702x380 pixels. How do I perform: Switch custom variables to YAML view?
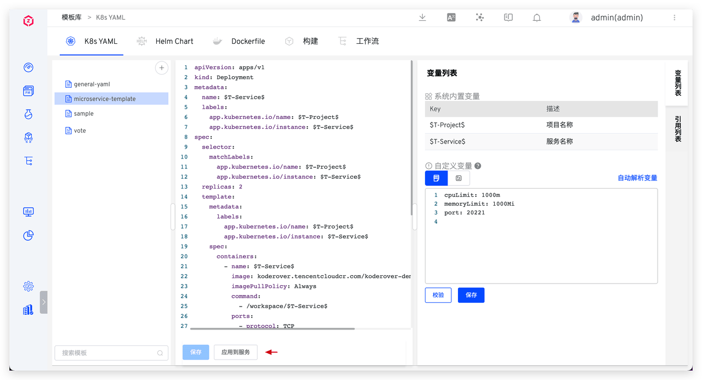tap(437, 178)
